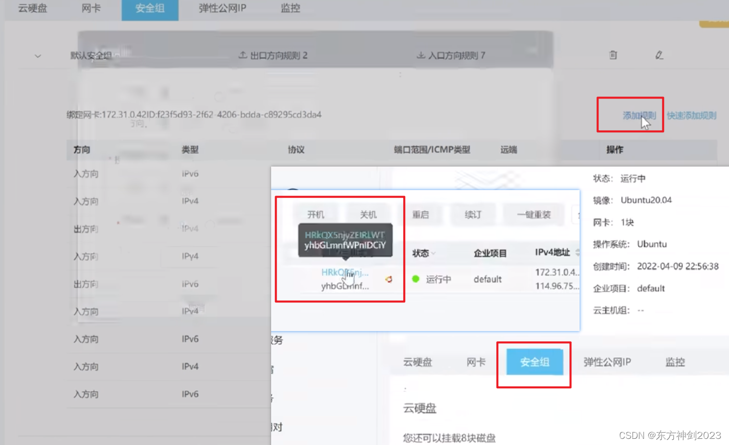Click the 续订 renew button
The image size is (729, 445).
(x=473, y=215)
